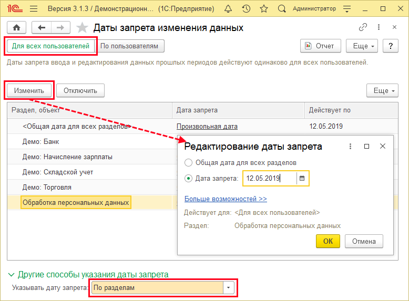The width and height of the screenshot is (409, 301).
Task: Click the date field 12.05.2019
Action: pyautogui.click(x=270, y=178)
